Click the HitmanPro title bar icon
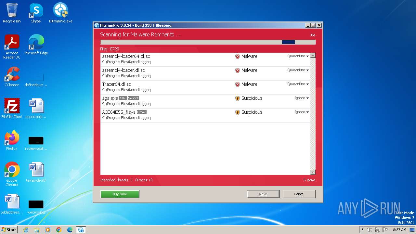The height and width of the screenshot is (234, 416). click(x=97, y=25)
